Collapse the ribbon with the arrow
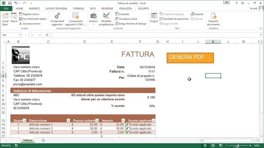 (261, 28)
